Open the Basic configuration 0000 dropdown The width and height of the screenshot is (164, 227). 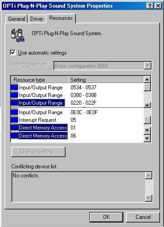click(103, 66)
